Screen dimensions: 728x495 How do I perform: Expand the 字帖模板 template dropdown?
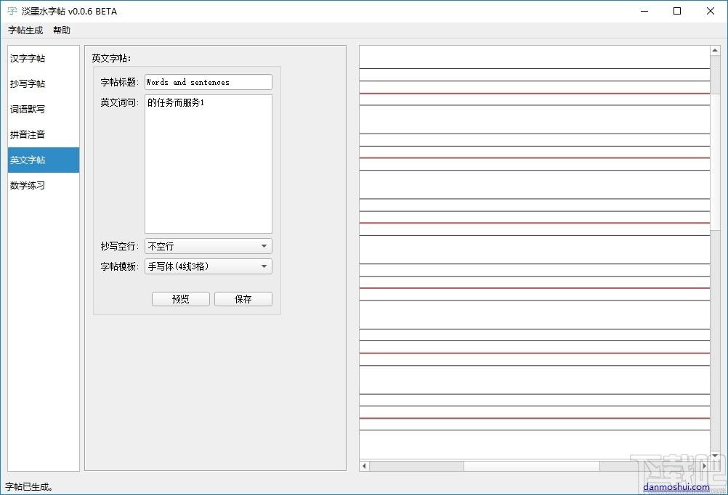pos(209,266)
